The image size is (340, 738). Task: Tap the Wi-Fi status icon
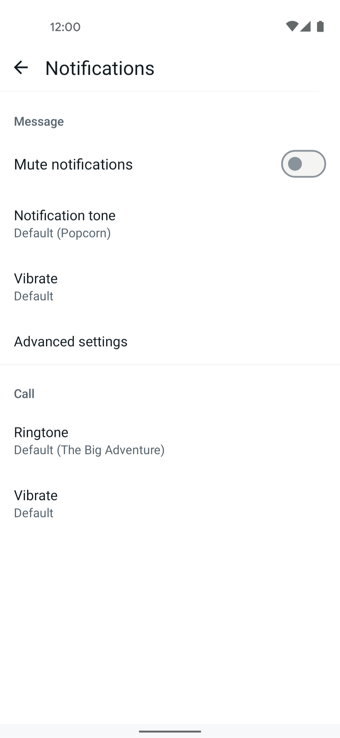(x=292, y=26)
